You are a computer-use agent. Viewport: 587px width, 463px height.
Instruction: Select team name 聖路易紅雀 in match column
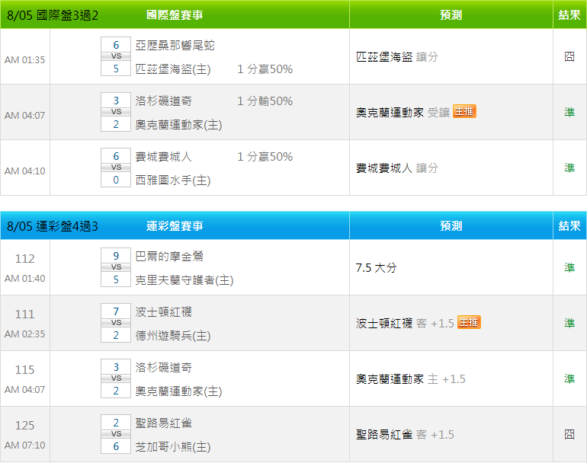(x=163, y=423)
